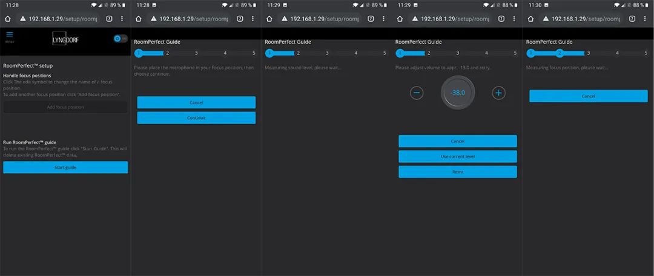Increase volume with the plus button
The image size is (654, 276).
498,93
